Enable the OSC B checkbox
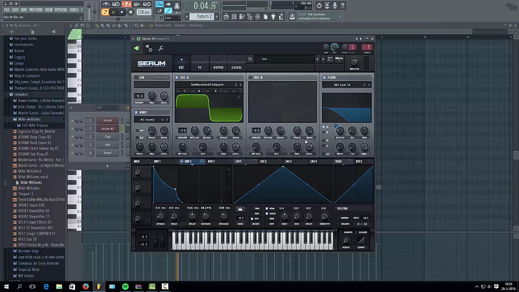The height and width of the screenshot is (292, 519). point(251,77)
